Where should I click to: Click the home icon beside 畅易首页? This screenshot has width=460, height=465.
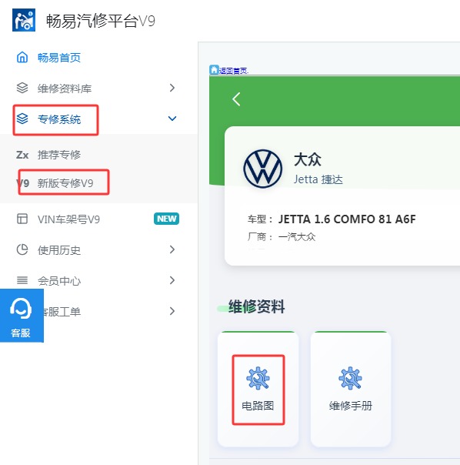coord(22,57)
